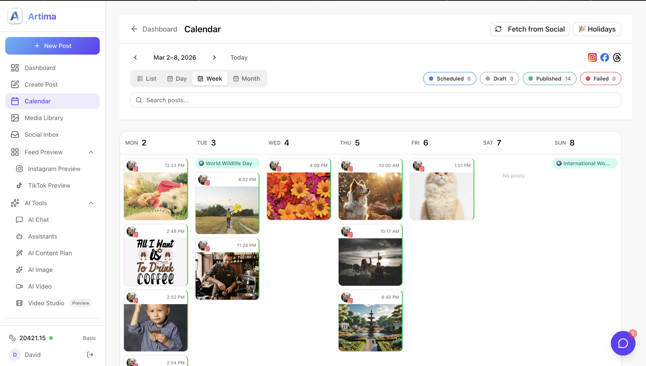Click the Instagram filter icon

click(592, 57)
